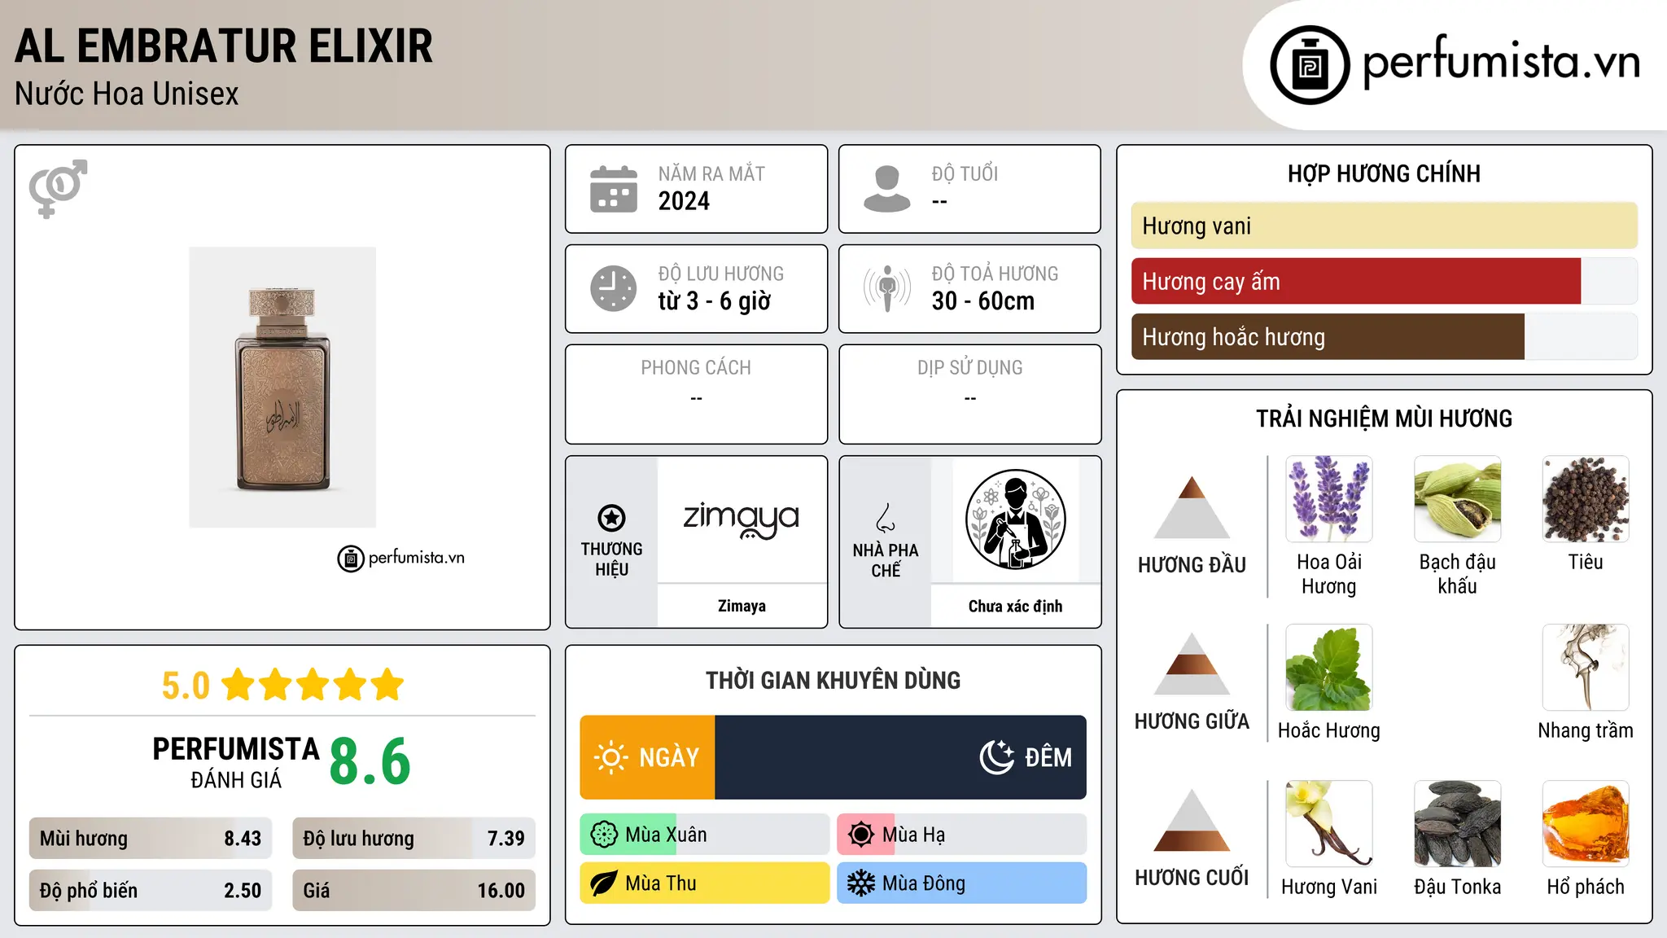Click the pyramid icon above Hương cuối

click(x=1192, y=820)
